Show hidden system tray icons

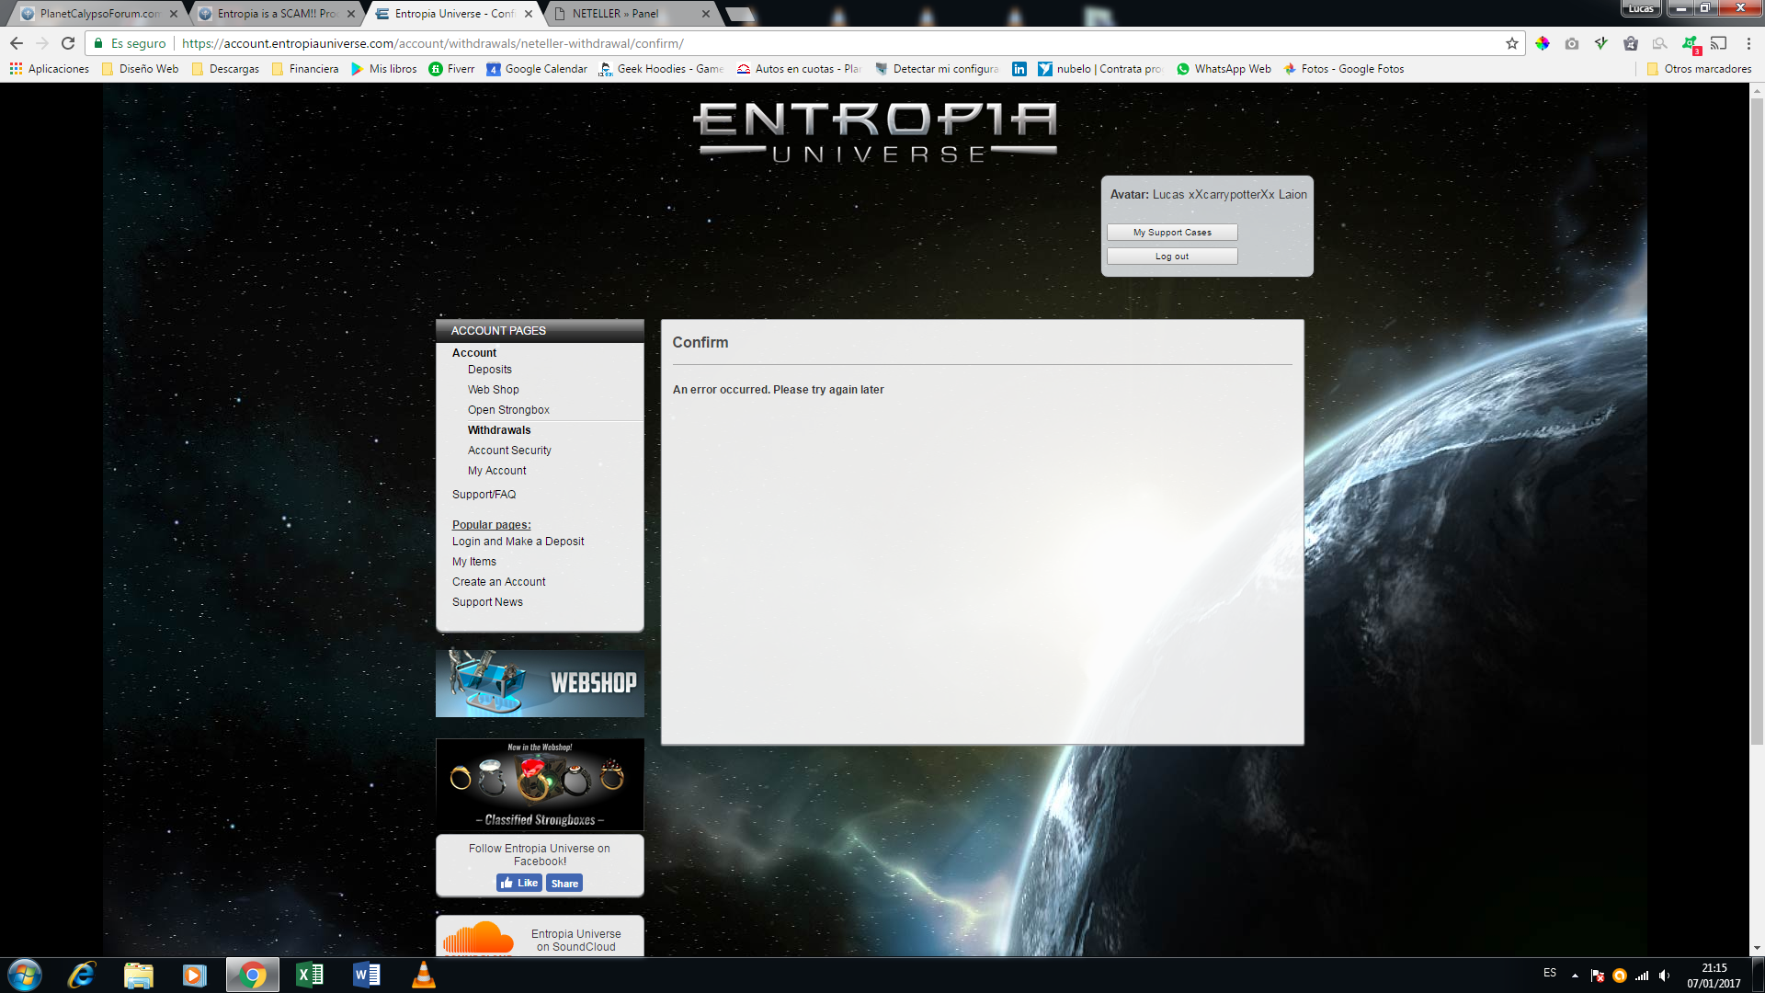pos(1575,976)
